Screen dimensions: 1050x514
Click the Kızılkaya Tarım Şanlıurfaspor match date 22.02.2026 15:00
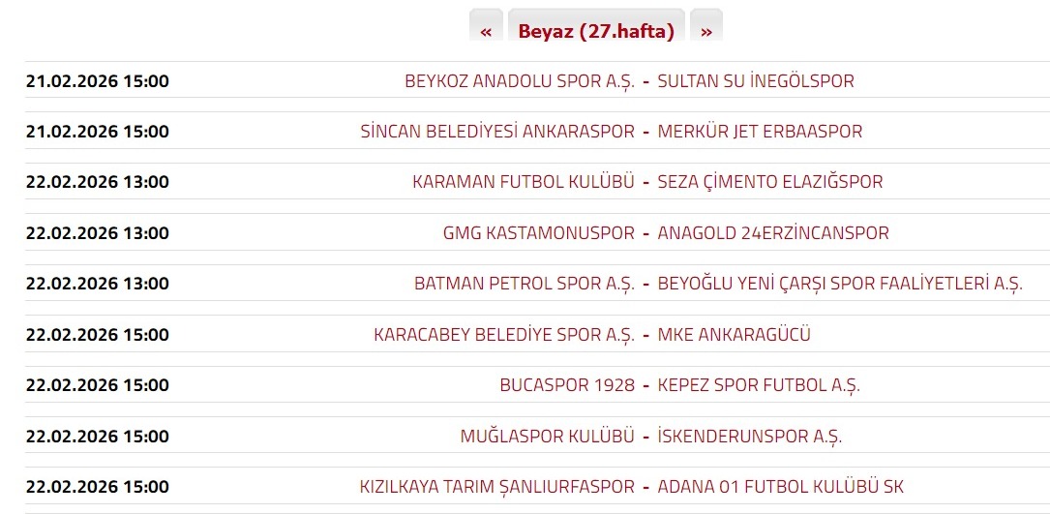click(97, 487)
